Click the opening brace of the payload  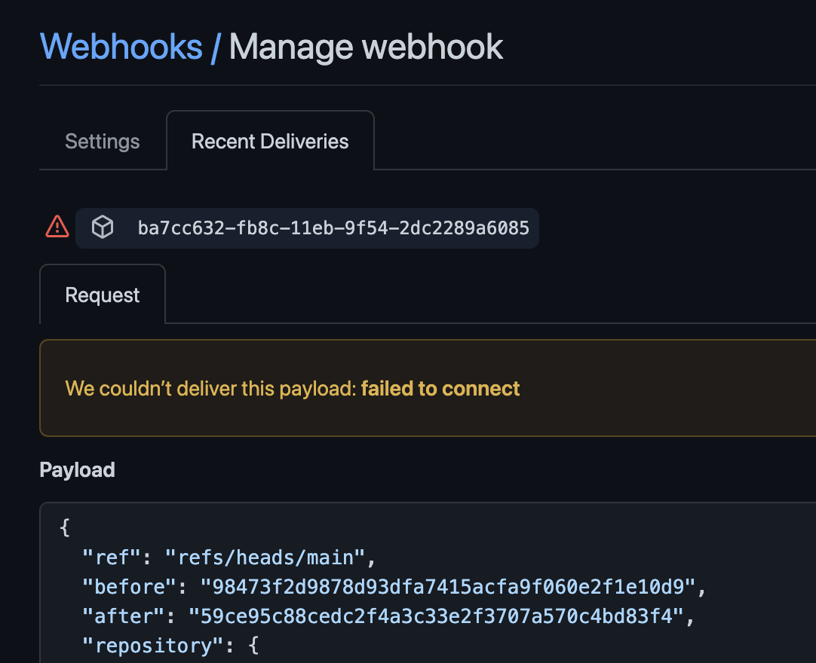pos(64,527)
